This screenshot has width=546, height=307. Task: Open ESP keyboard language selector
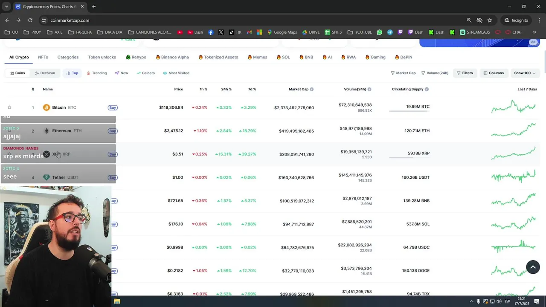click(507, 301)
